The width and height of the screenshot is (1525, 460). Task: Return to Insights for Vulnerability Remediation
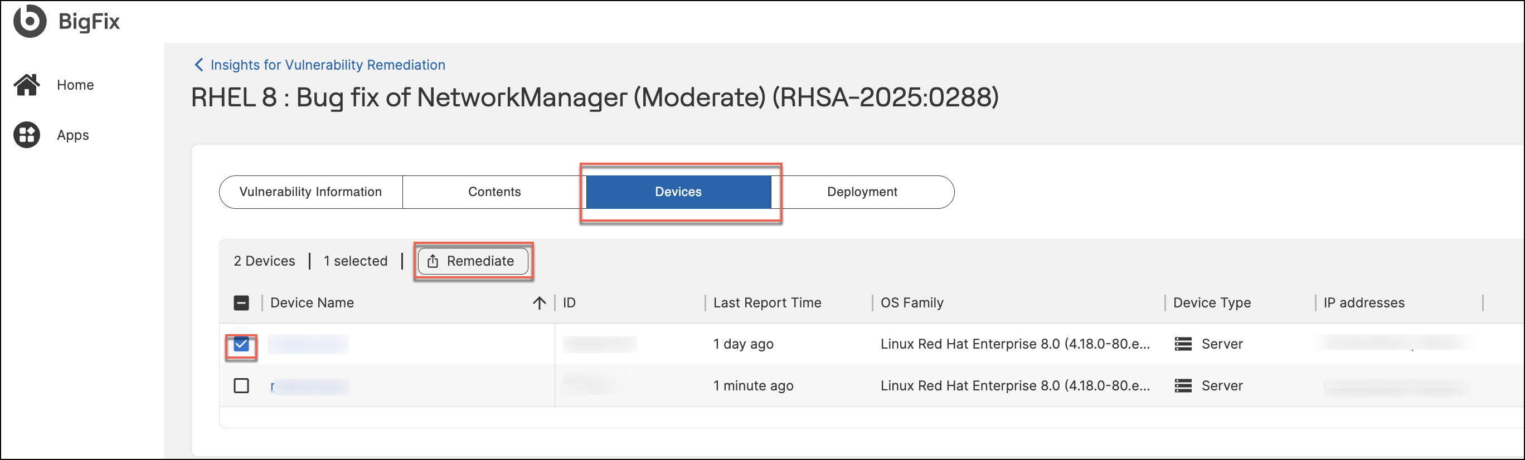point(327,65)
